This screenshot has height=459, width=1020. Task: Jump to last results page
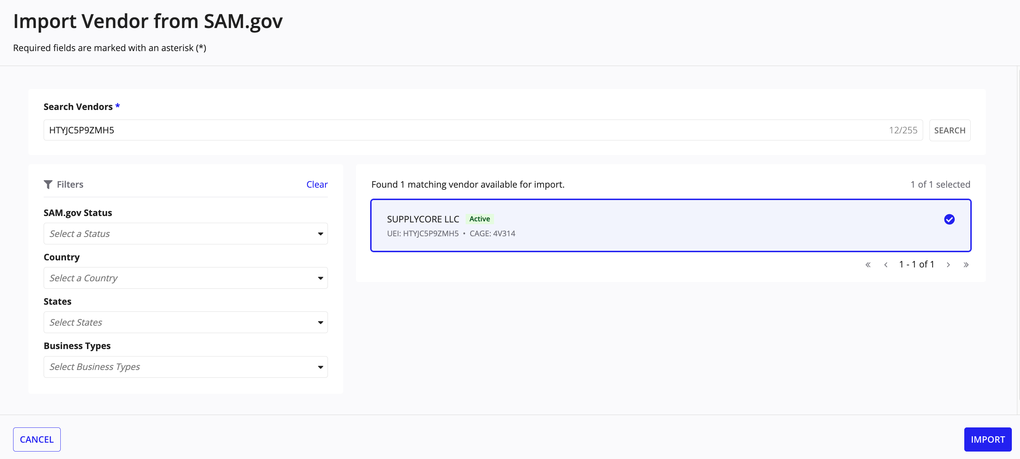point(966,265)
